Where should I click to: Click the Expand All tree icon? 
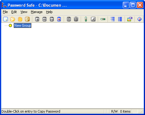pyautogui.click(x=113, y=19)
